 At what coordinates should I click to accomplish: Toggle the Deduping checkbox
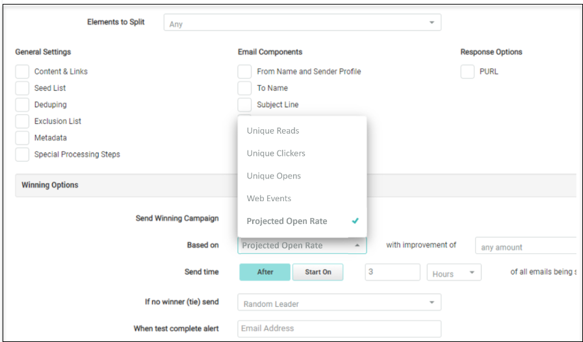(x=23, y=104)
